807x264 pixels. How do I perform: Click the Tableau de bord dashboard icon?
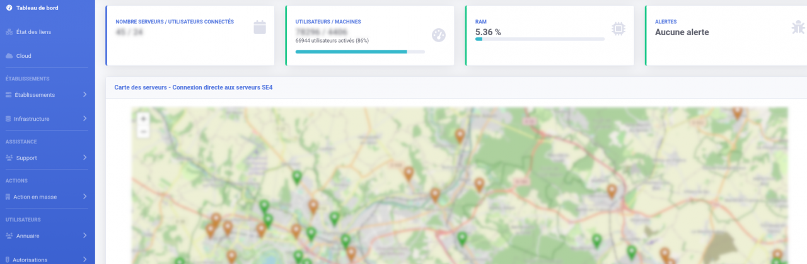[9, 8]
